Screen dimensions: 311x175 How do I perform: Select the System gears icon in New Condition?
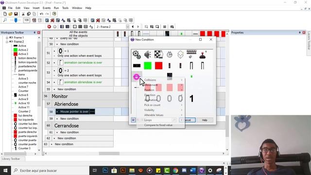pos(137,54)
